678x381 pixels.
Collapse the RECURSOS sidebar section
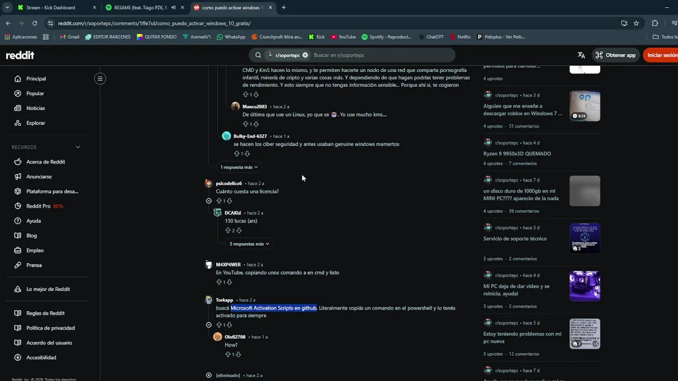click(x=78, y=147)
